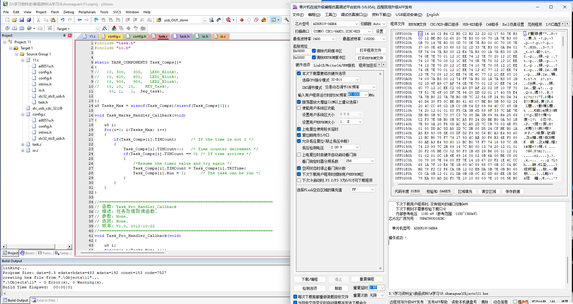Toggle 复位脚用作I/O口 checkbox
Image resolution: width=573 pixels, height=304 pixels.
point(299,135)
